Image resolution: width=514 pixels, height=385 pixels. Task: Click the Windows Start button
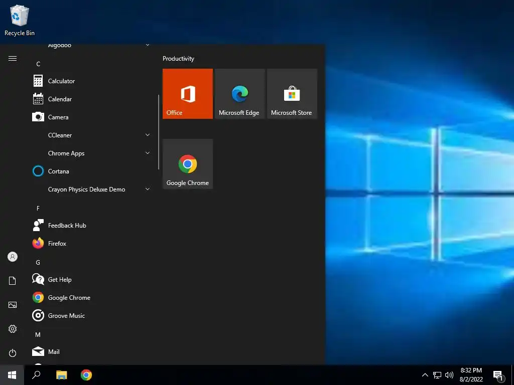(x=12, y=375)
